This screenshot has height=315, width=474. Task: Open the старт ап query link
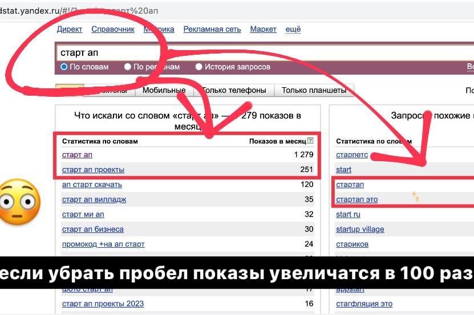77,154
